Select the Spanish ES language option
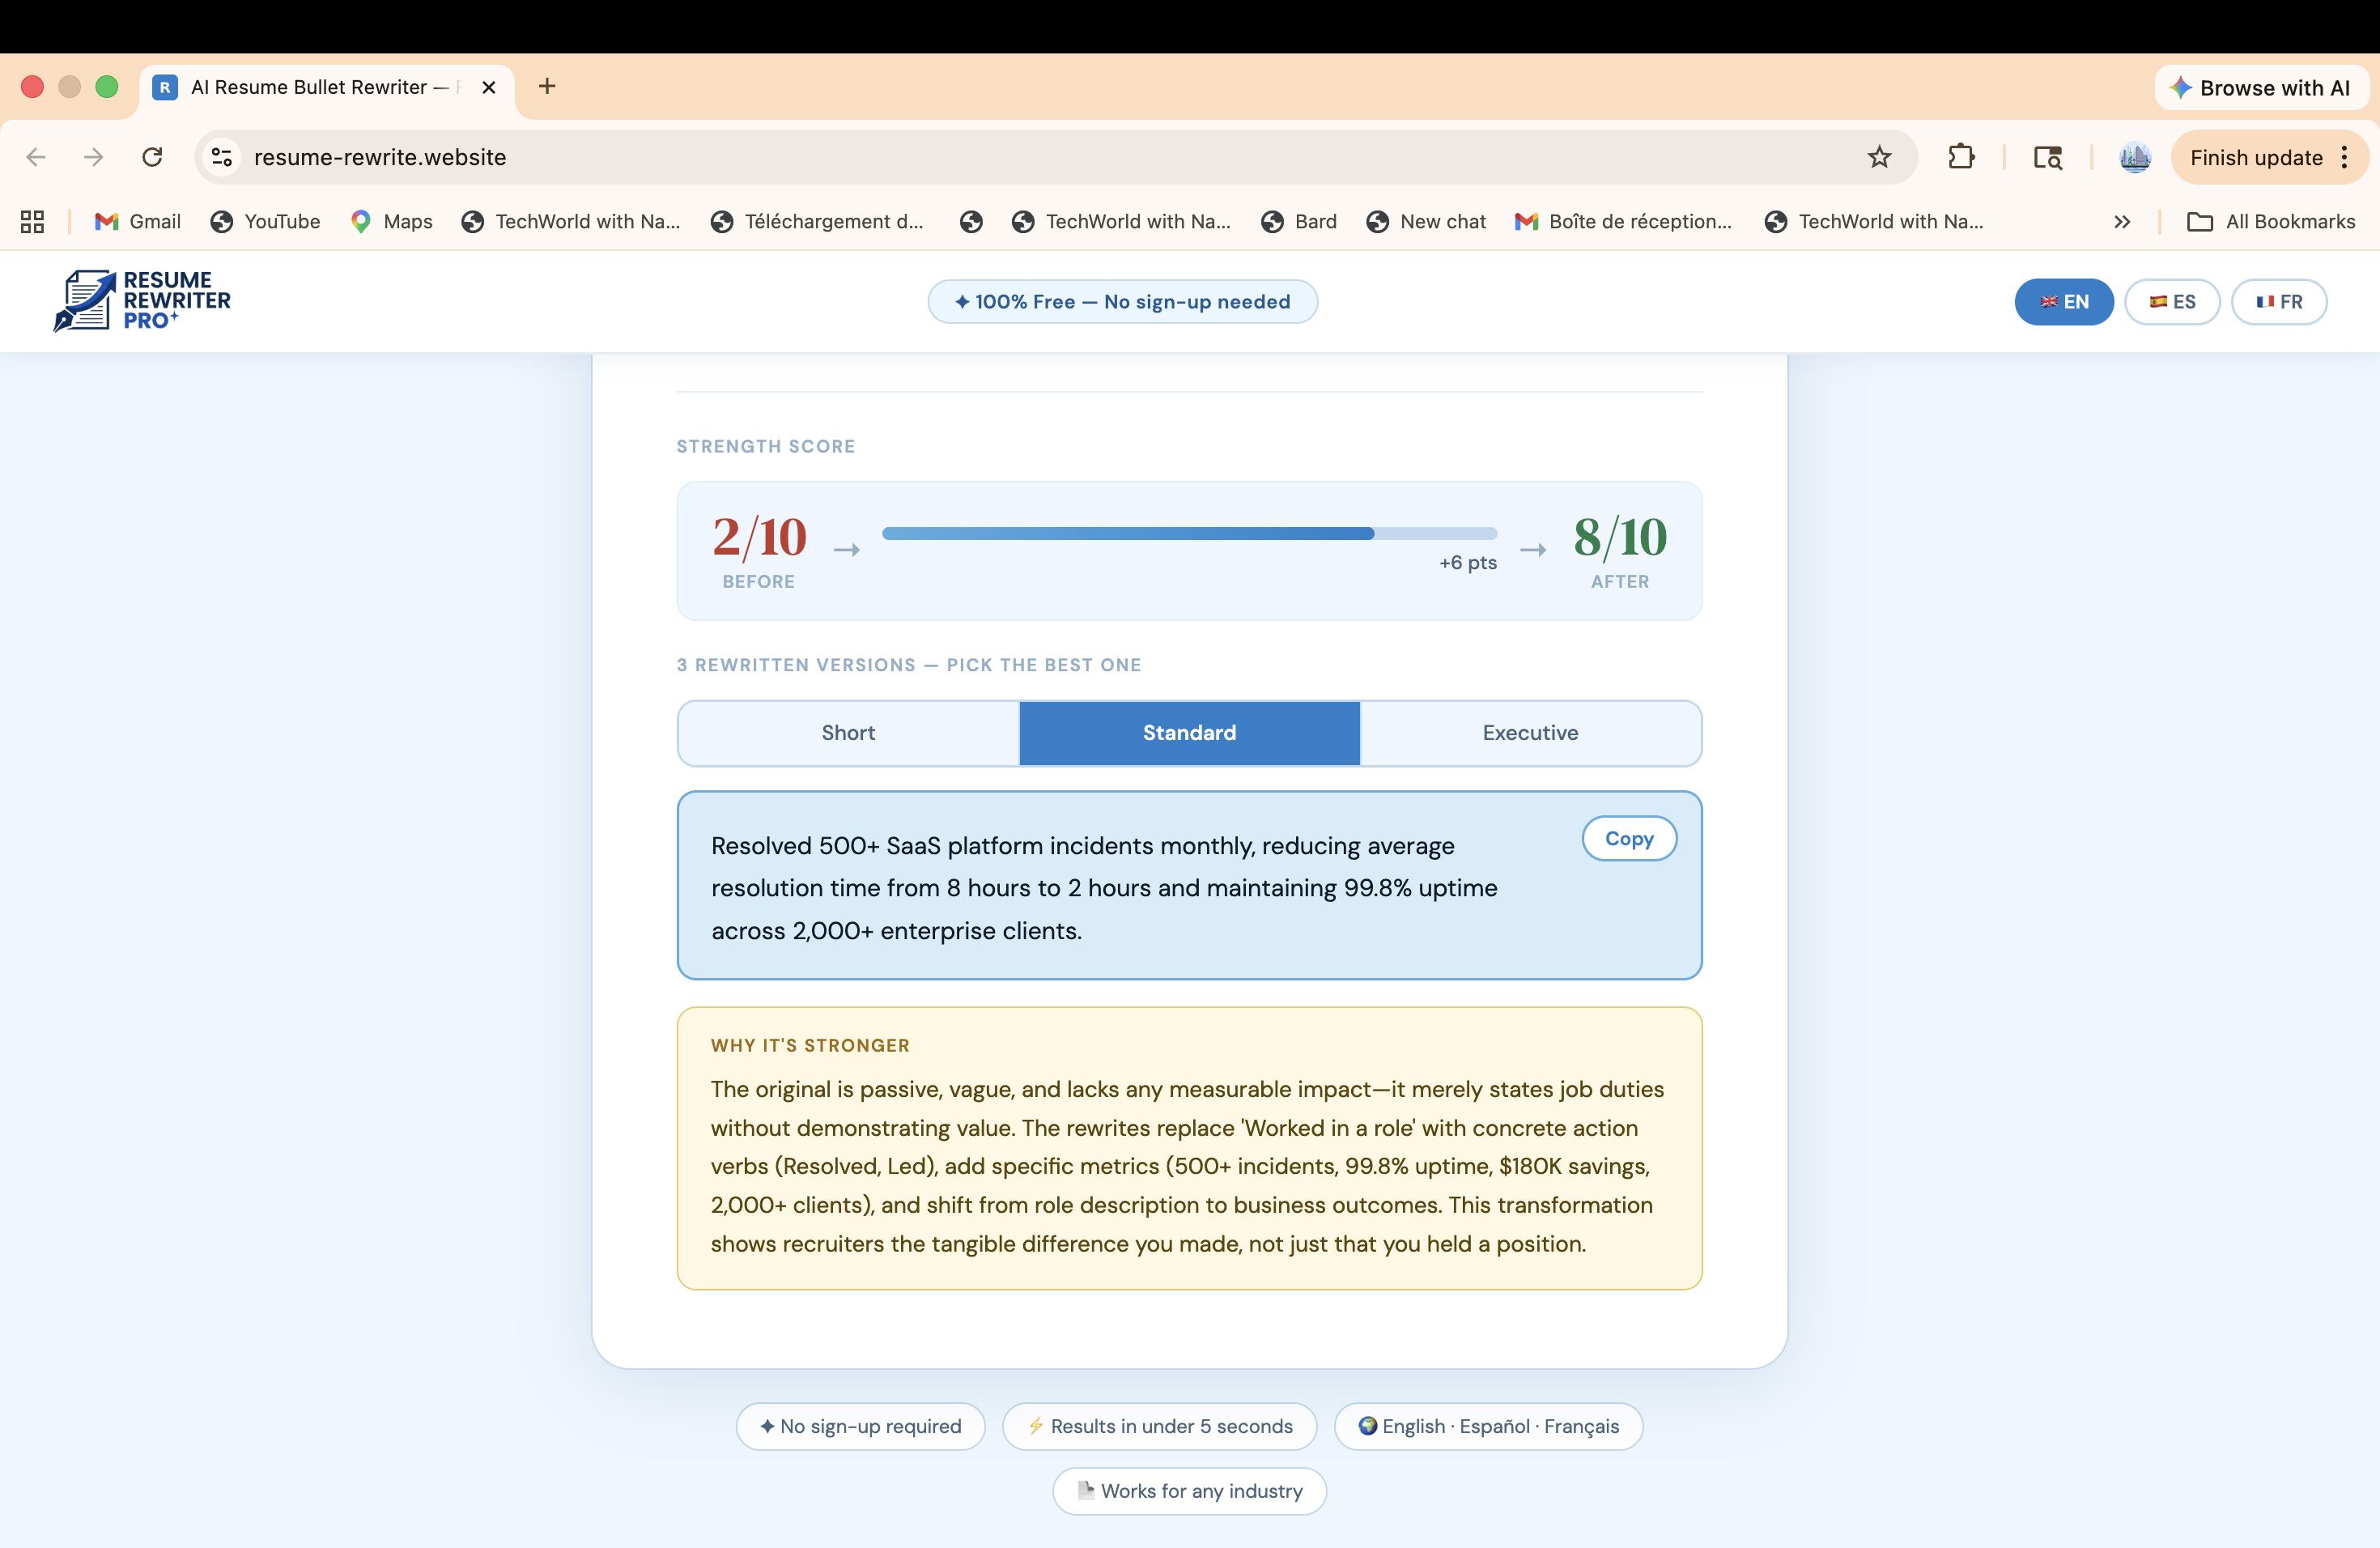Viewport: 2380px width, 1548px height. [x=2172, y=301]
